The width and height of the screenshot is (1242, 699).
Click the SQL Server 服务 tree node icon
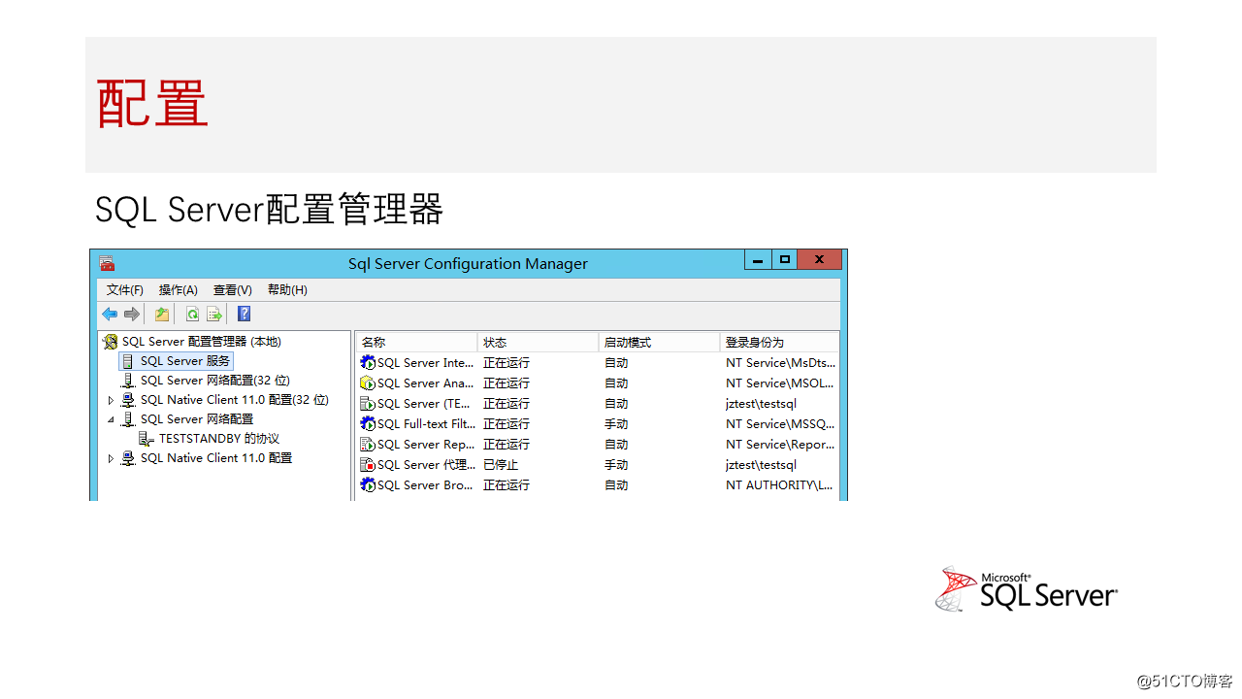[x=128, y=361]
